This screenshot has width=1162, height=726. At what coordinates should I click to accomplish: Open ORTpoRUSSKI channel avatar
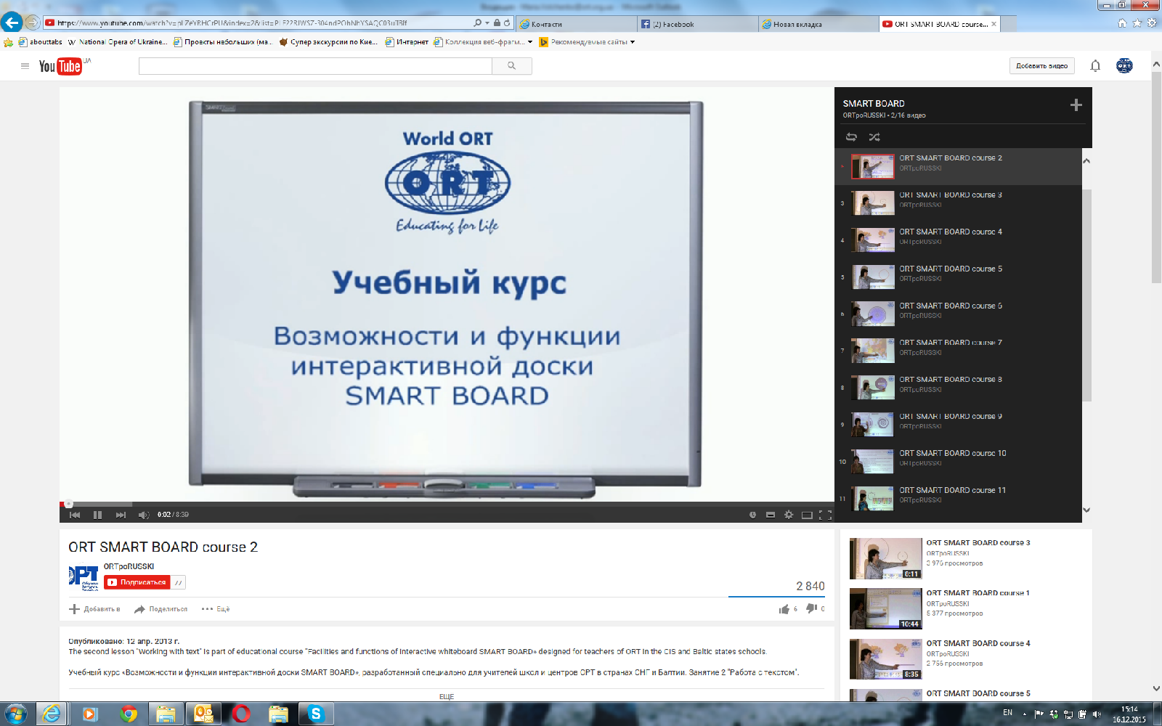pos(84,578)
